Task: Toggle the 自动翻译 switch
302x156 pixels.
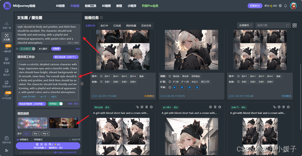Action: click(27, 49)
